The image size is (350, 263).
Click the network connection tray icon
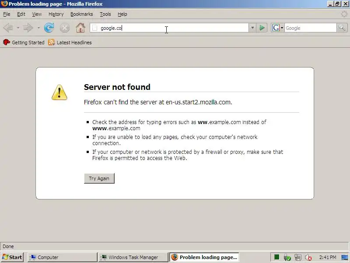298,257
